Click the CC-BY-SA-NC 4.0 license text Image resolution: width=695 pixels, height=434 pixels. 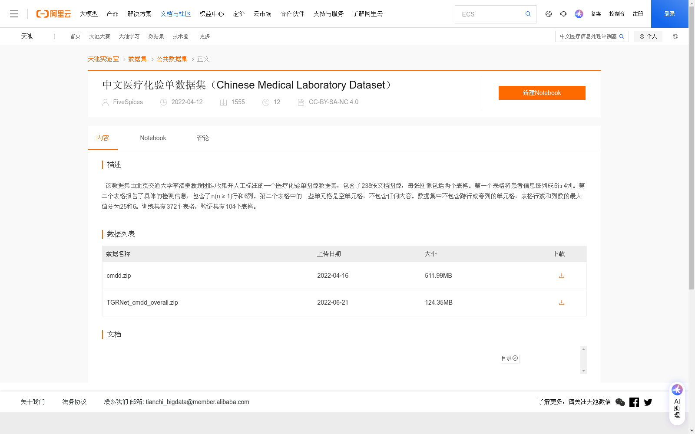[x=334, y=102]
